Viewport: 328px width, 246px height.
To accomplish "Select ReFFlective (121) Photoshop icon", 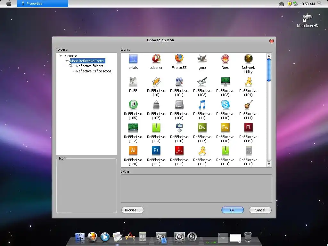I will (x=156, y=151).
